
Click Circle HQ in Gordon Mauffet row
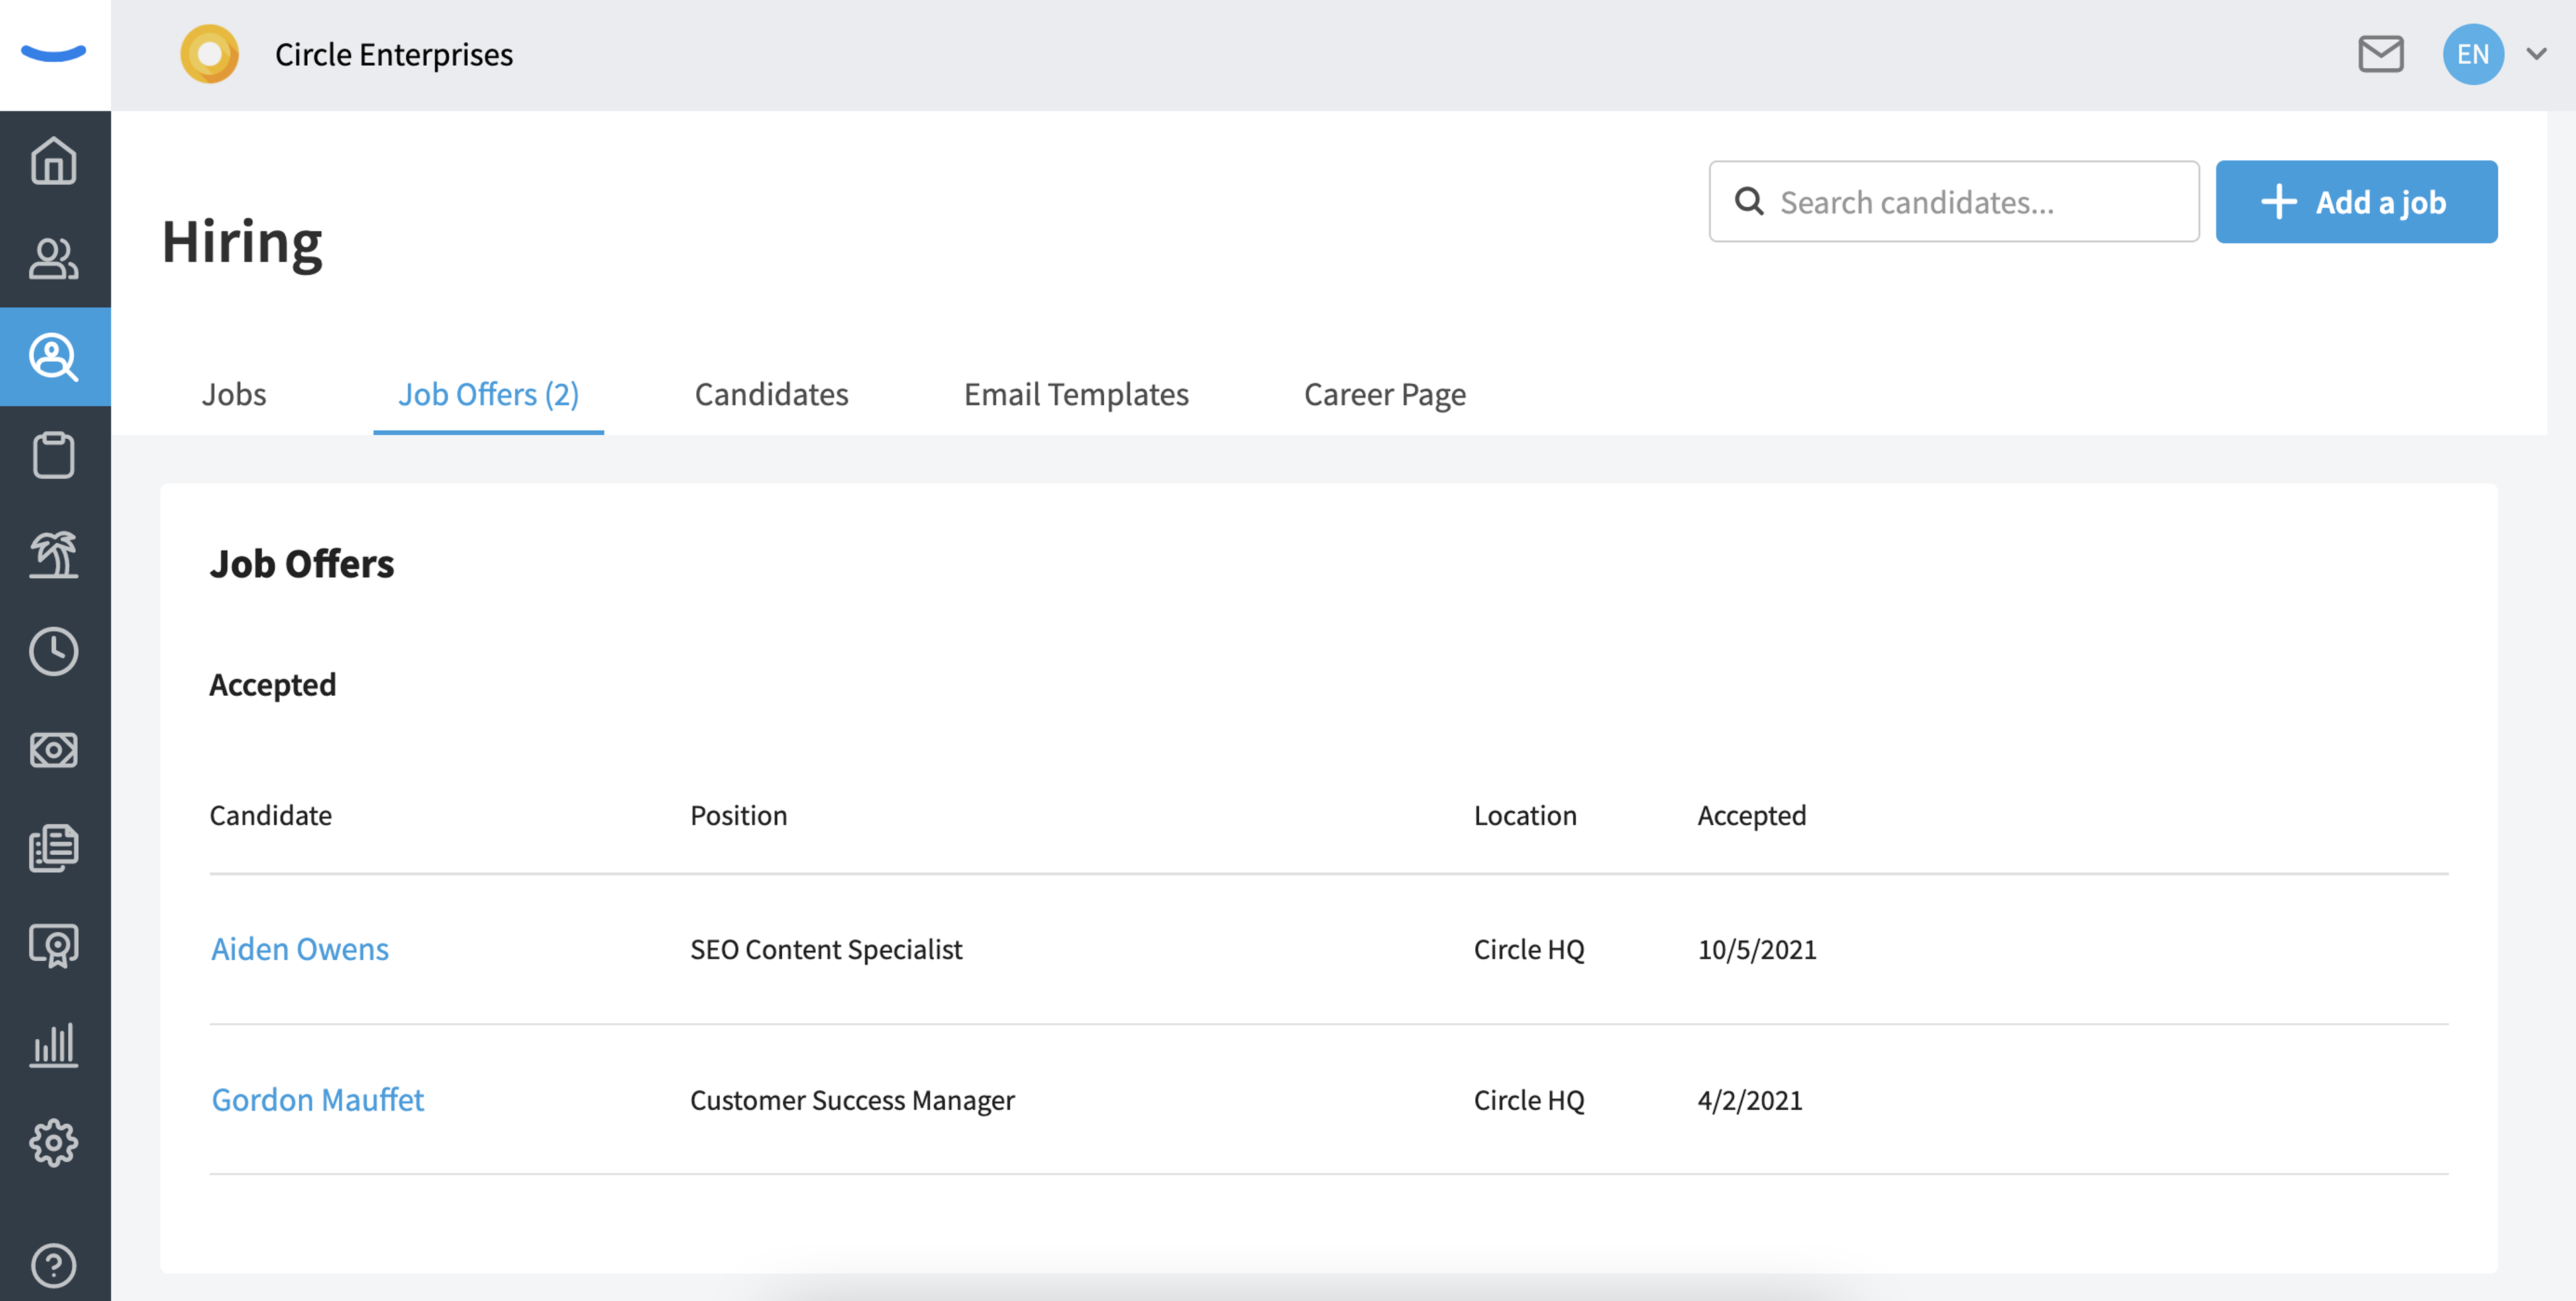point(1529,1100)
